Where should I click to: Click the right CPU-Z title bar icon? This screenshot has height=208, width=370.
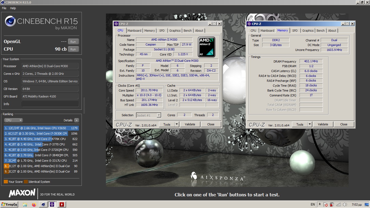coord(249,24)
